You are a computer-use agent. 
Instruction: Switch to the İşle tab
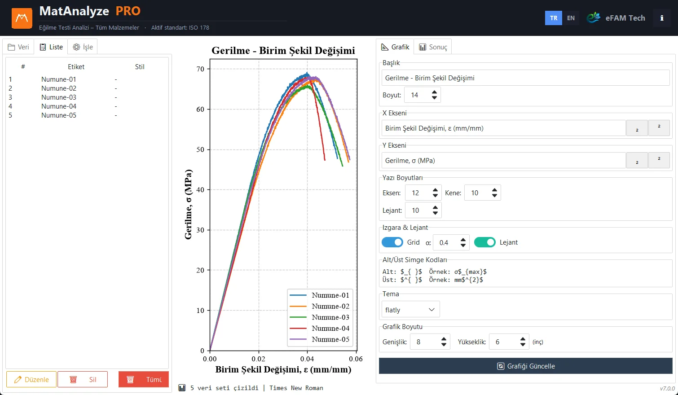(83, 47)
